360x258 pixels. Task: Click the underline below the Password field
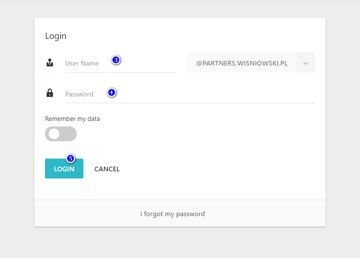point(190,103)
